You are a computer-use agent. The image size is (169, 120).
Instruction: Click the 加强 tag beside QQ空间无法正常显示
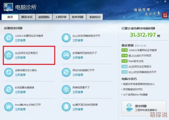pyautogui.click(x=125, y=66)
